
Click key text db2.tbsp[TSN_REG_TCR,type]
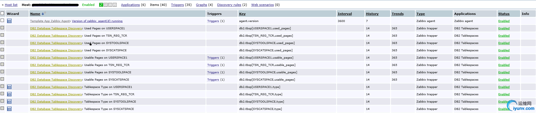click(x=261, y=94)
